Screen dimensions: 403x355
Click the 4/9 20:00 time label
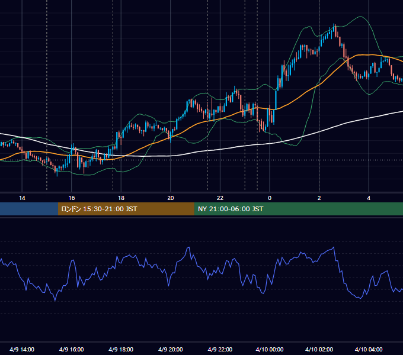(171, 349)
